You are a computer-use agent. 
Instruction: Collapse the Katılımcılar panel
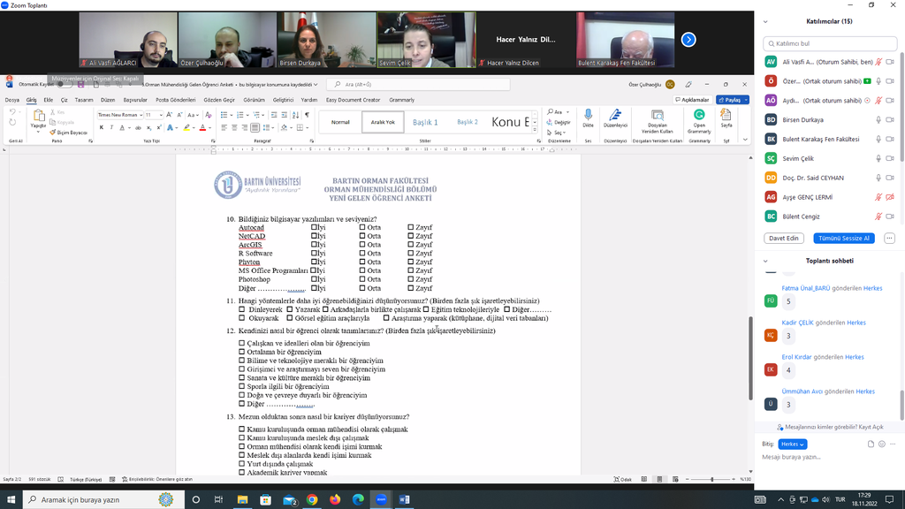(x=766, y=21)
